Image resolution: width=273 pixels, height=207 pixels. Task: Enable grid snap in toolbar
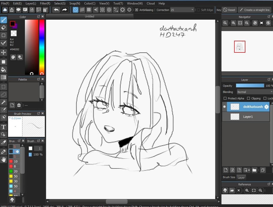coord(89,10)
